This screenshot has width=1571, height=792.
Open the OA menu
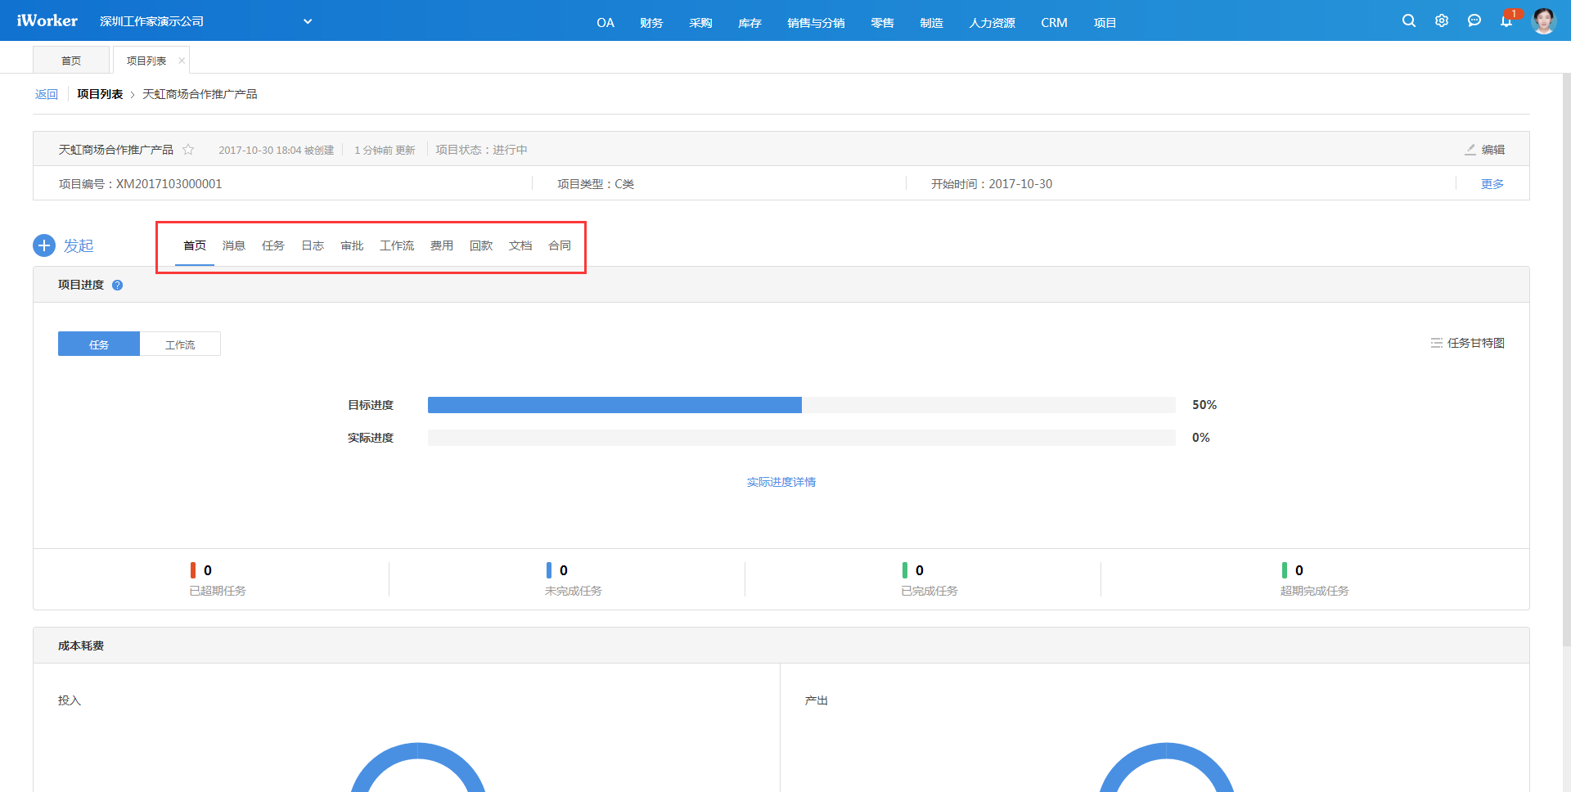point(605,23)
